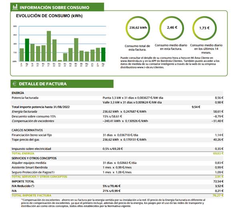Image resolution: width=235 pixels, height=209 pixels.
Task: Click the 236,62 kWh consumption circle
Action: pyautogui.click(x=138, y=28)
